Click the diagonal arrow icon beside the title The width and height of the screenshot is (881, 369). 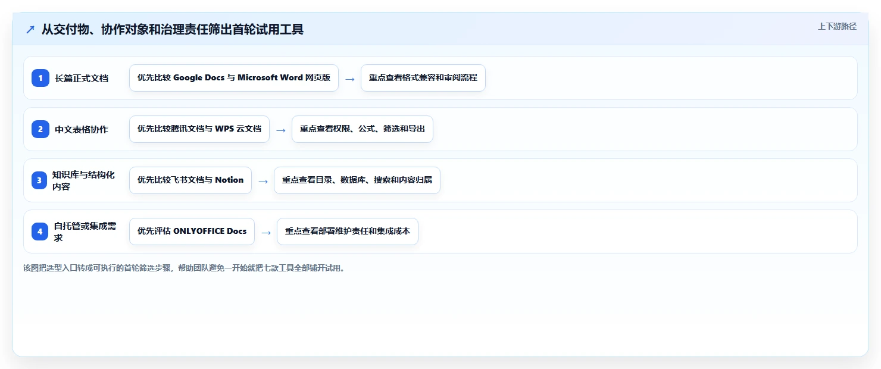coord(30,29)
